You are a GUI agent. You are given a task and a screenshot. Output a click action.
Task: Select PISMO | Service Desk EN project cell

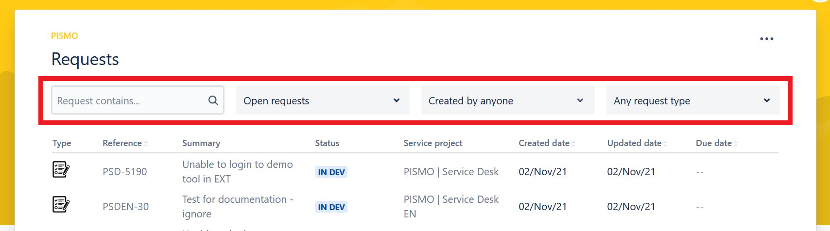coord(451,207)
